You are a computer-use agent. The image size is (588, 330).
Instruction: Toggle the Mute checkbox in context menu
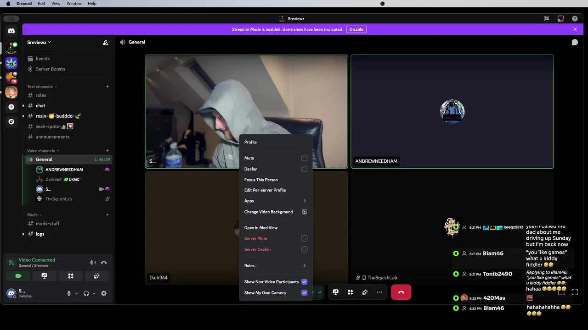tap(304, 158)
